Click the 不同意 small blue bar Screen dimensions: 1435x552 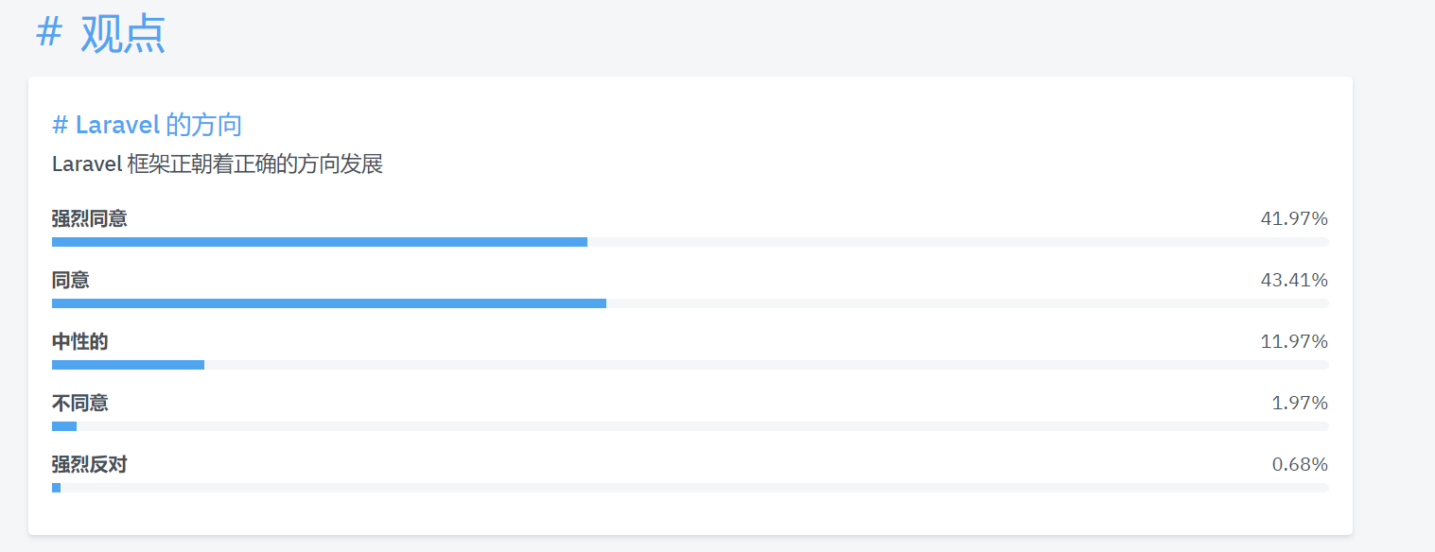(64, 426)
